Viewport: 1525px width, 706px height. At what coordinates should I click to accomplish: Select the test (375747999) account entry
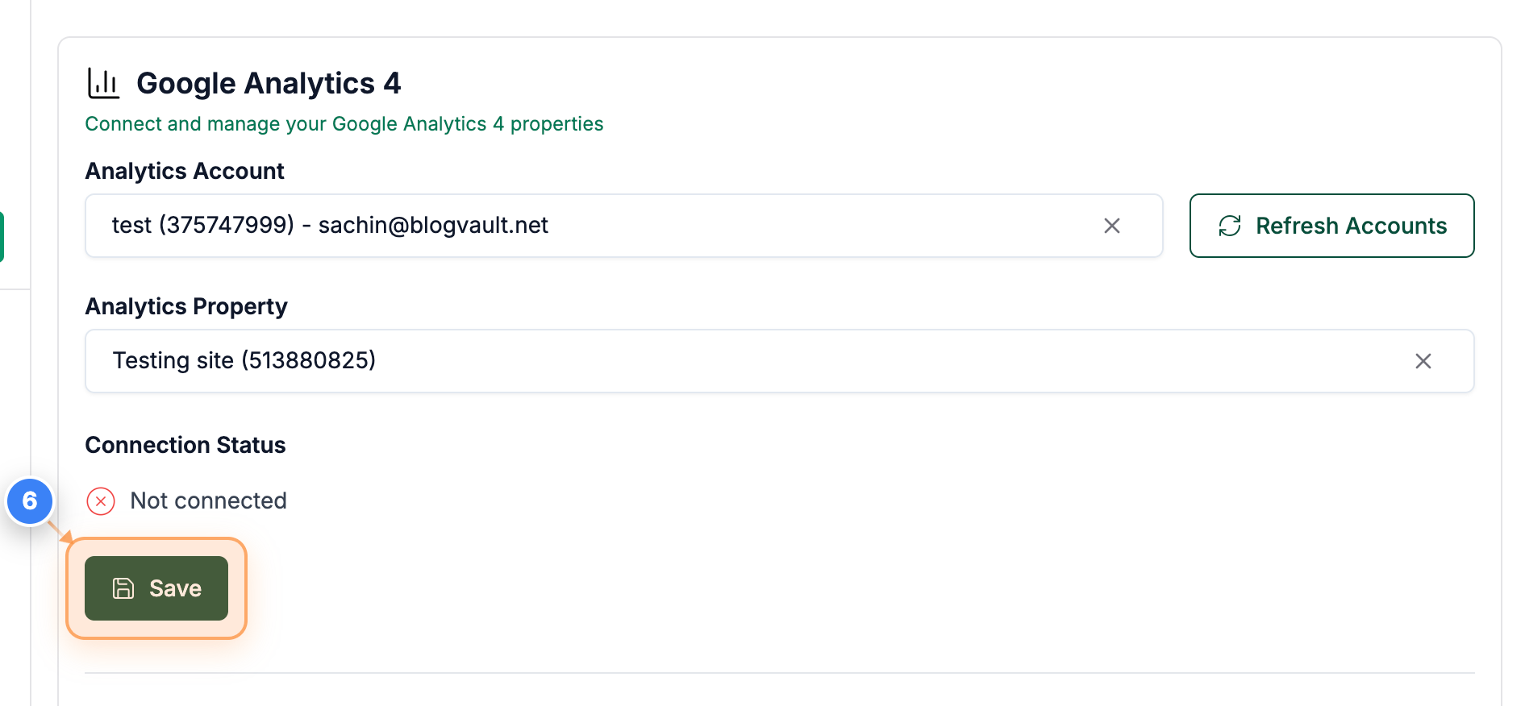(329, 226)
